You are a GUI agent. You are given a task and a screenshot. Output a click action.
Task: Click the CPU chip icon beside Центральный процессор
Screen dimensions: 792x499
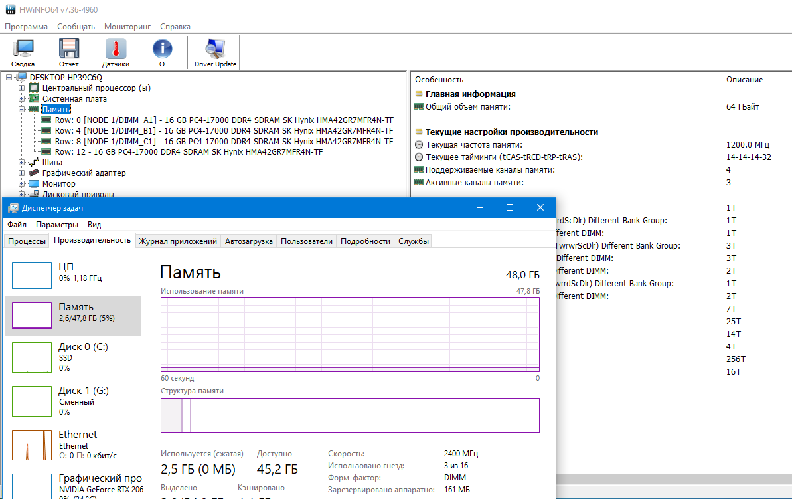tap(34, 88)
